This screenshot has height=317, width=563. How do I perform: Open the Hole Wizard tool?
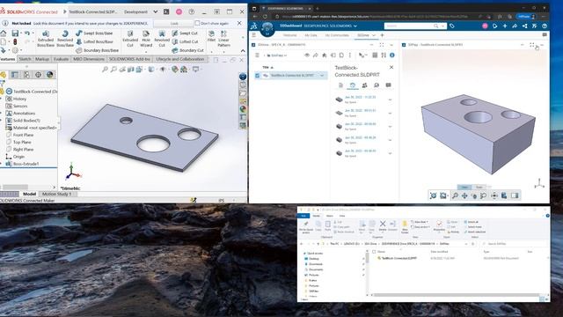pos(146,39)
